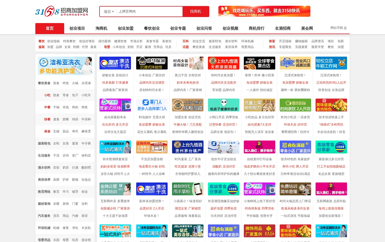Click the 火锅 sidebar link

point(75,83)
